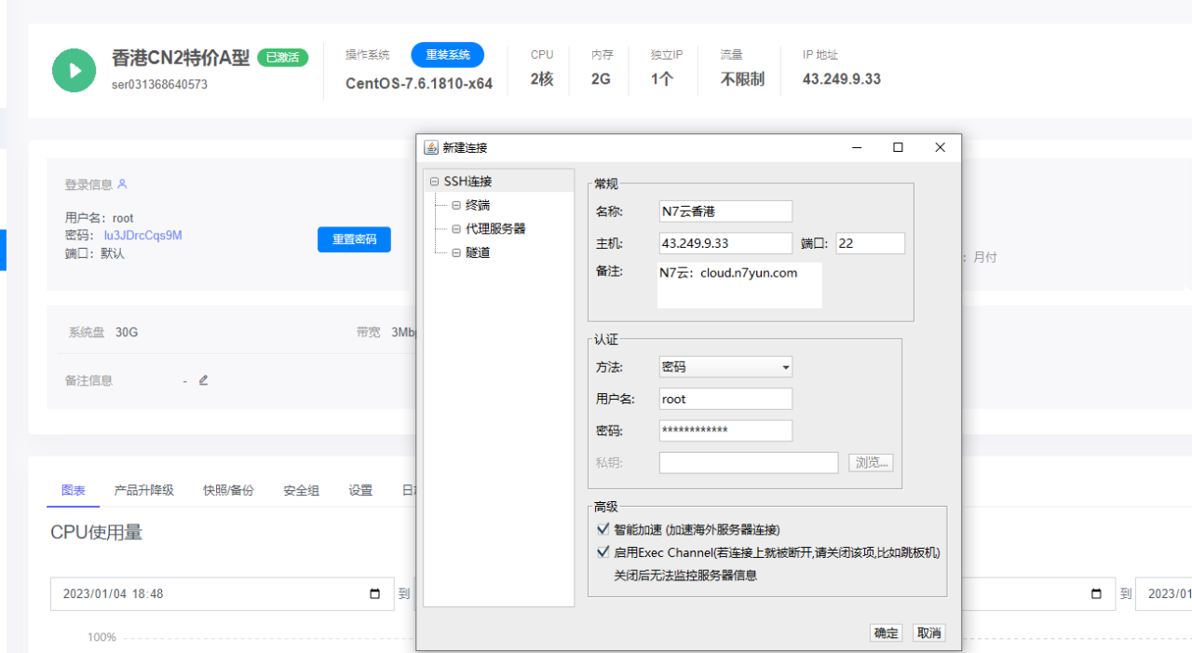Open the calendar icon on the right date field

pyautogui.click(x=1099, y=593)
